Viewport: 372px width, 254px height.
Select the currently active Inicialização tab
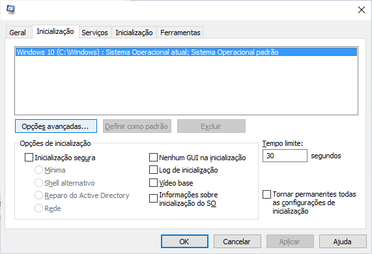coord(55,31)
